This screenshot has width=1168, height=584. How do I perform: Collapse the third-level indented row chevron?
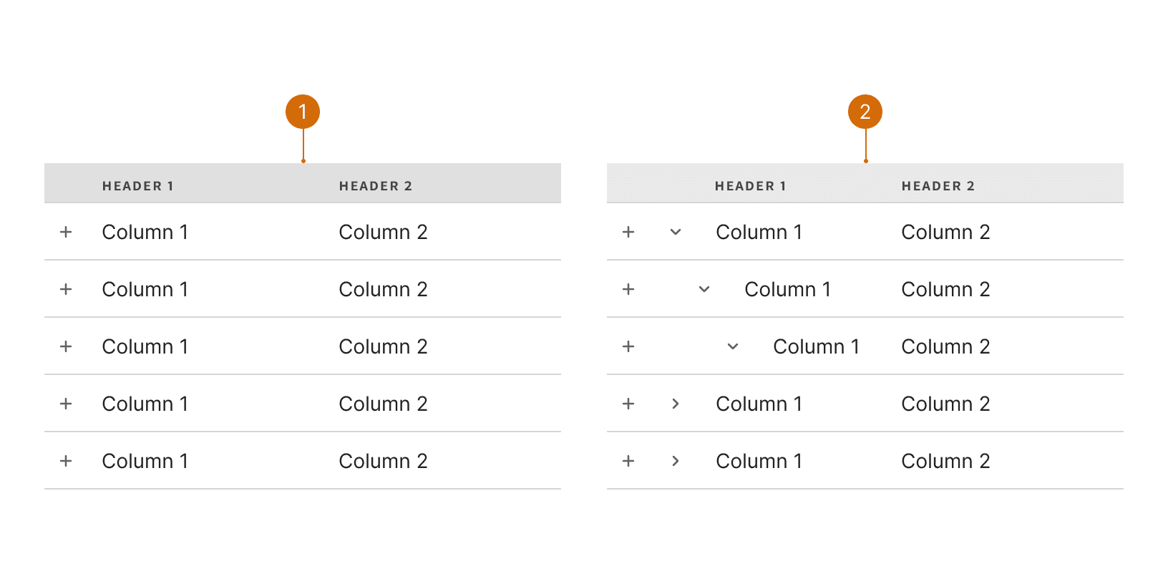[733, 346]
